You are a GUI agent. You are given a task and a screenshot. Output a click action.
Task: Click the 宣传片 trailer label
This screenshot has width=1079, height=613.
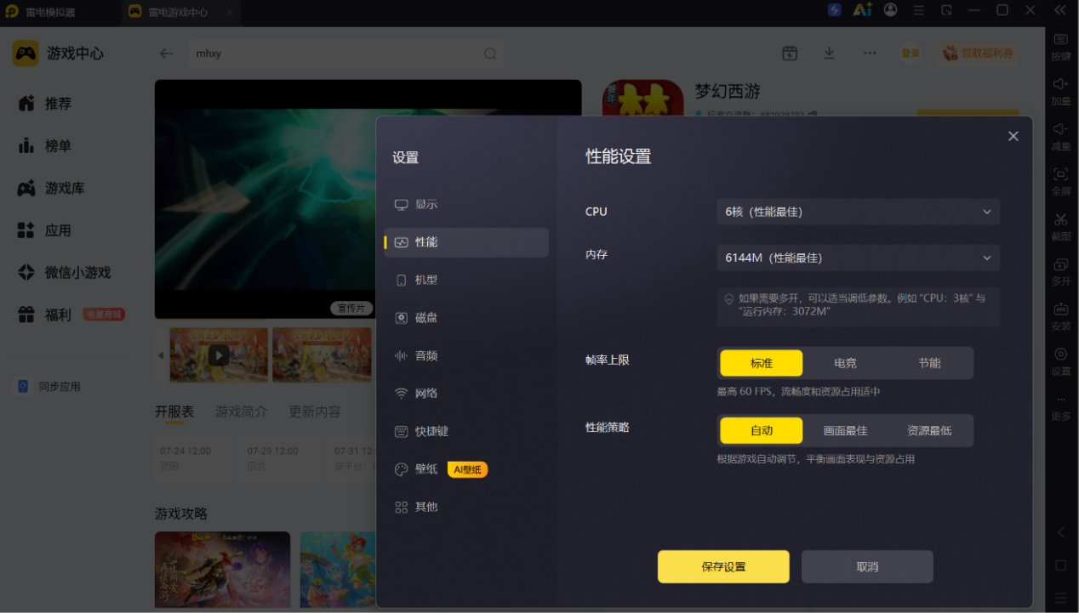coord(351,308)
